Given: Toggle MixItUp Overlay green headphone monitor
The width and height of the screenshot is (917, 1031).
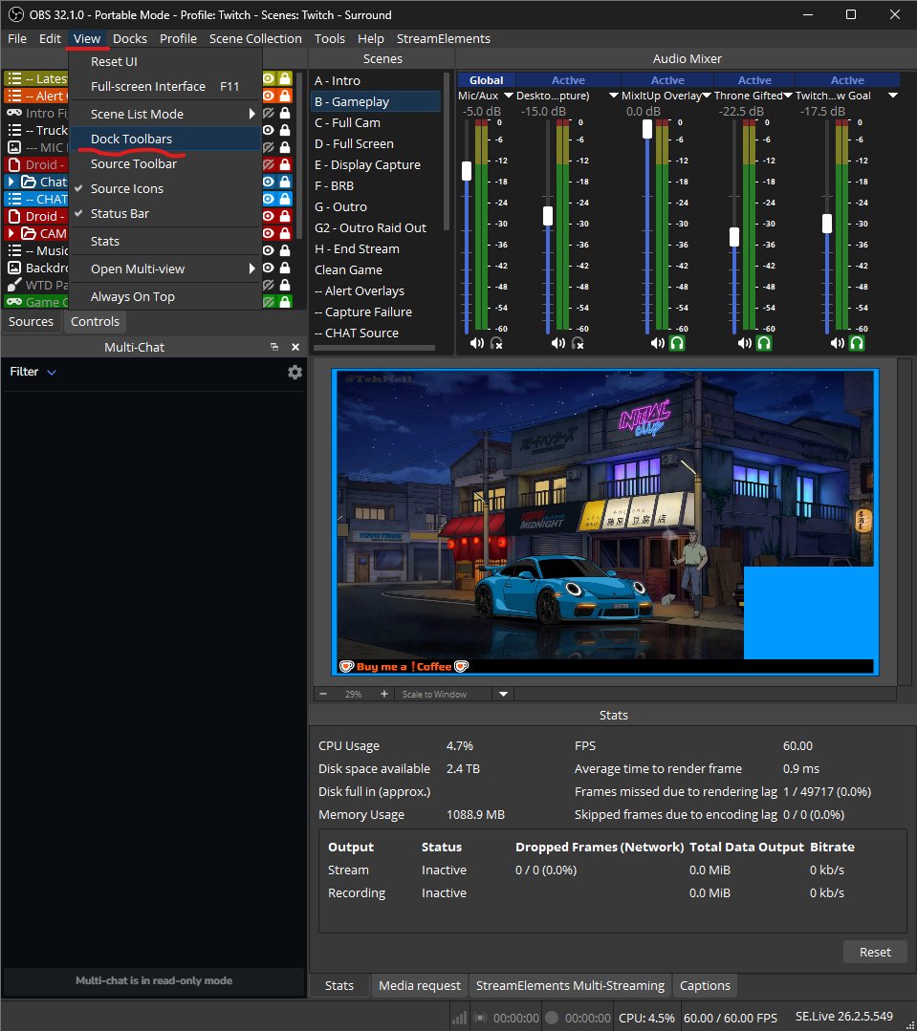Looking at the screenshot, I should point(677,343).
